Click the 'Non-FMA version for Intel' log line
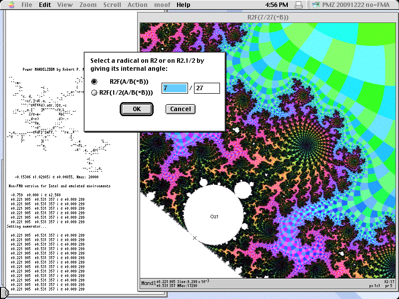This screenshot has width=399, height=299. tap(59, 186)
